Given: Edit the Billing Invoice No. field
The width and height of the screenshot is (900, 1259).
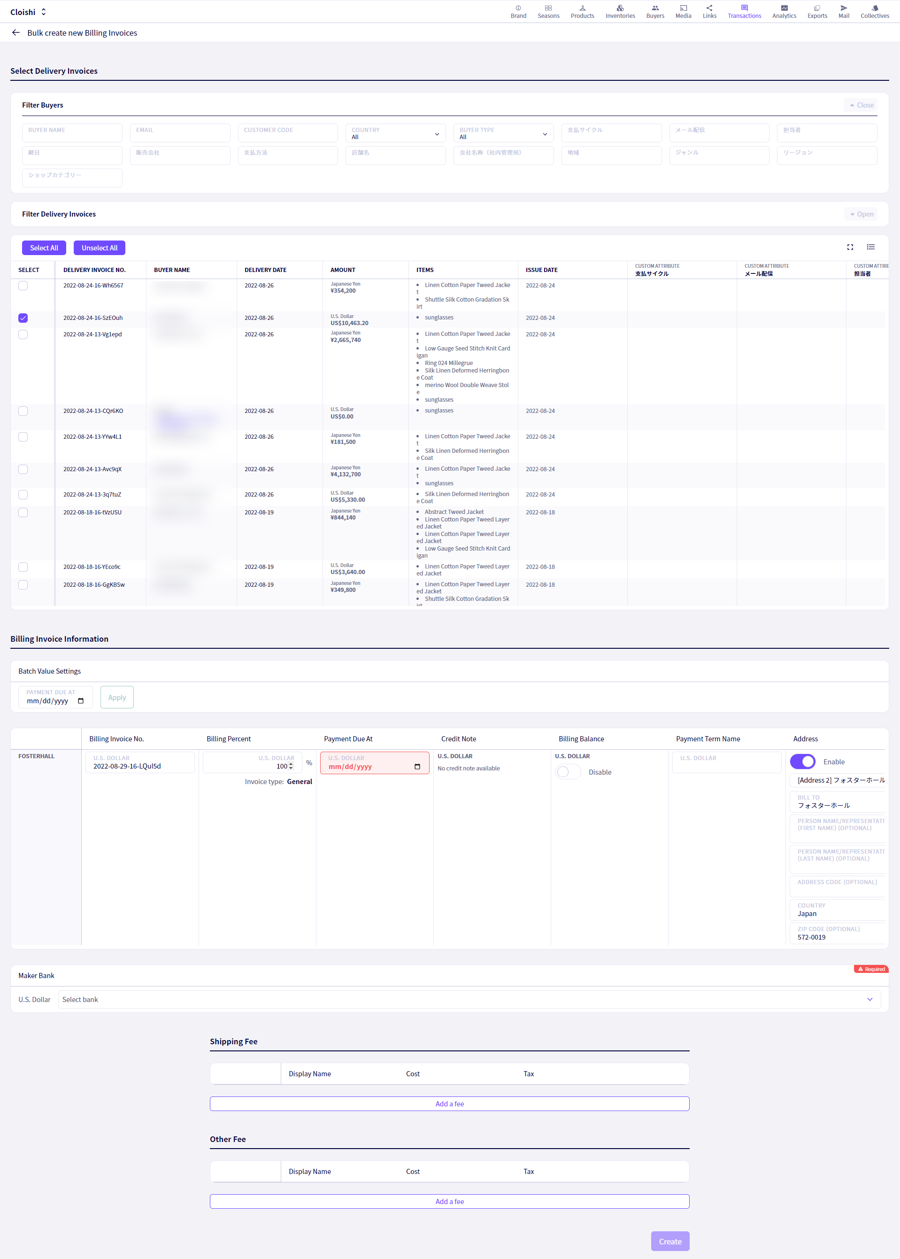Looking at the screenshot, I should (x=140, y=762).
